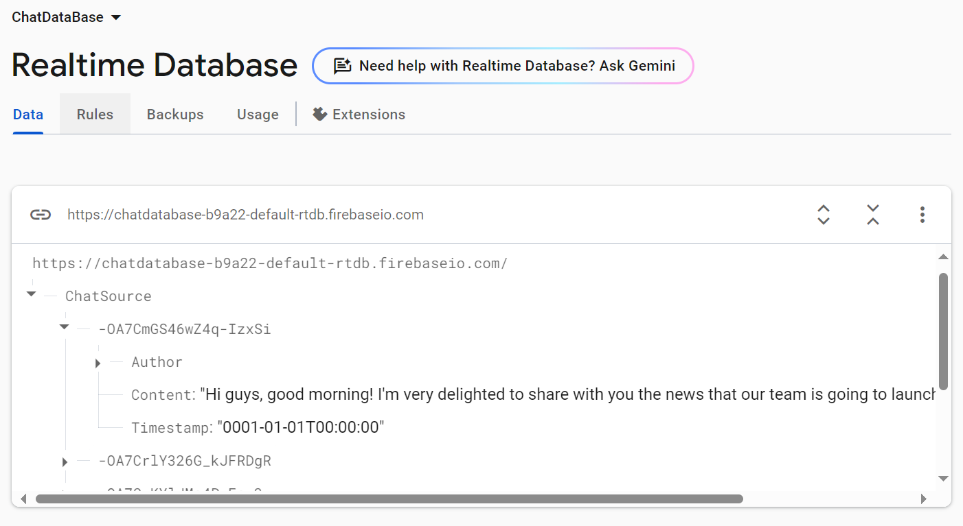Collapse the -OA7CmGS46wZ4q-IzxSi node

pos(64,327)
